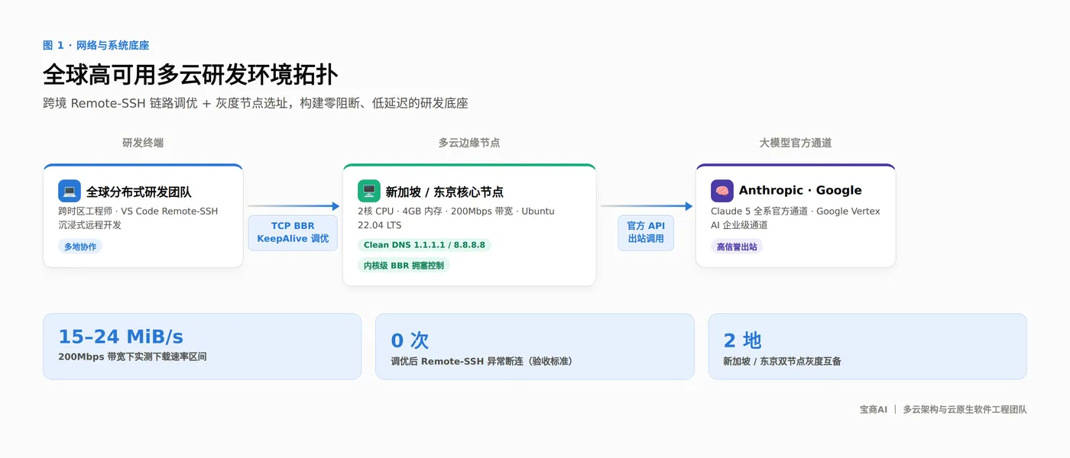1070x458 pixels.
Task: Click the main title 全球高可用多云研发环境拓扑
Action: click(190, 75)
